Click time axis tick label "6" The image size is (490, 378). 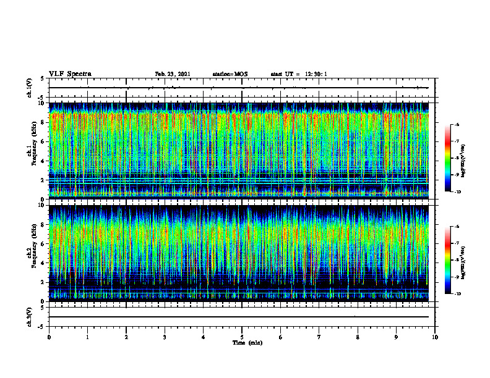click(281, 337)
